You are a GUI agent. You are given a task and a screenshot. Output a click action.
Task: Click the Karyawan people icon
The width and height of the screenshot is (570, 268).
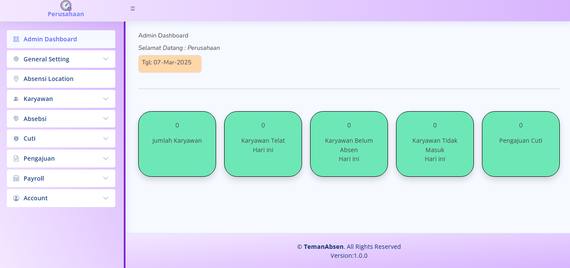pos(16,99)
